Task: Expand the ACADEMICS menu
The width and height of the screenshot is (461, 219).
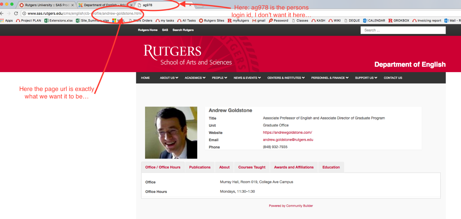Action: click(x=195, y=78)
